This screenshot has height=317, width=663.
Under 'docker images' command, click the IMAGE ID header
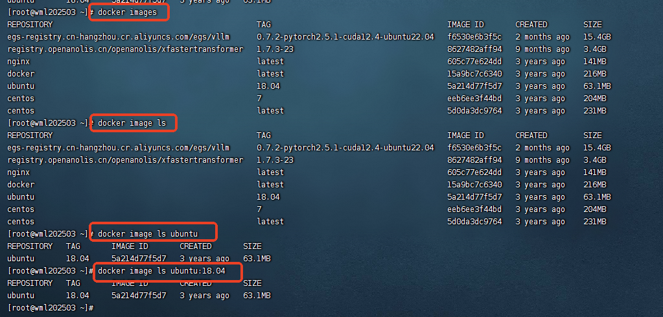coord(465,25)
